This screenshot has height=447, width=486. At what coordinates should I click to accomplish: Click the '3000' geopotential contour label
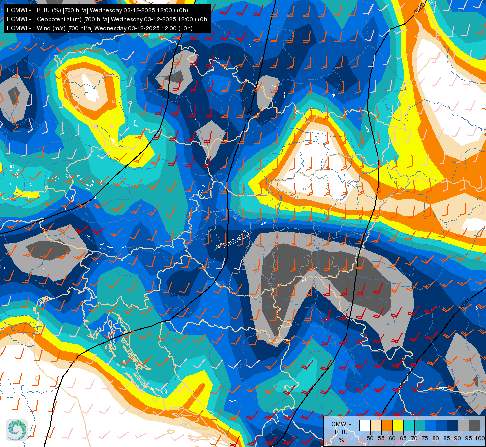249,114
